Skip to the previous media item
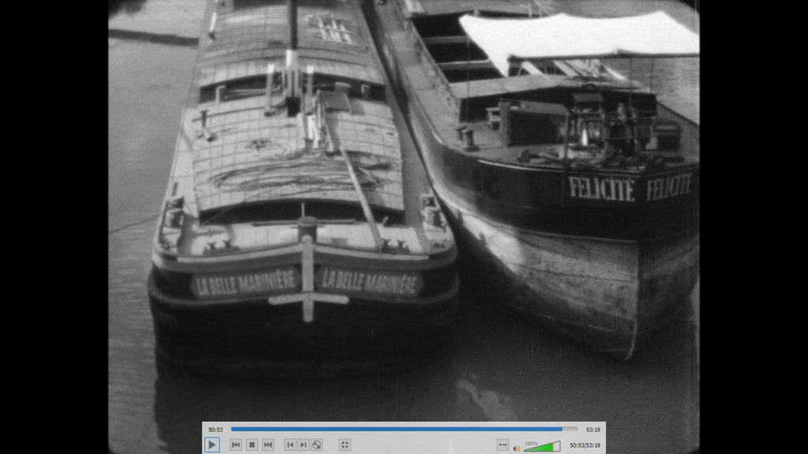 tap(236, 445)
